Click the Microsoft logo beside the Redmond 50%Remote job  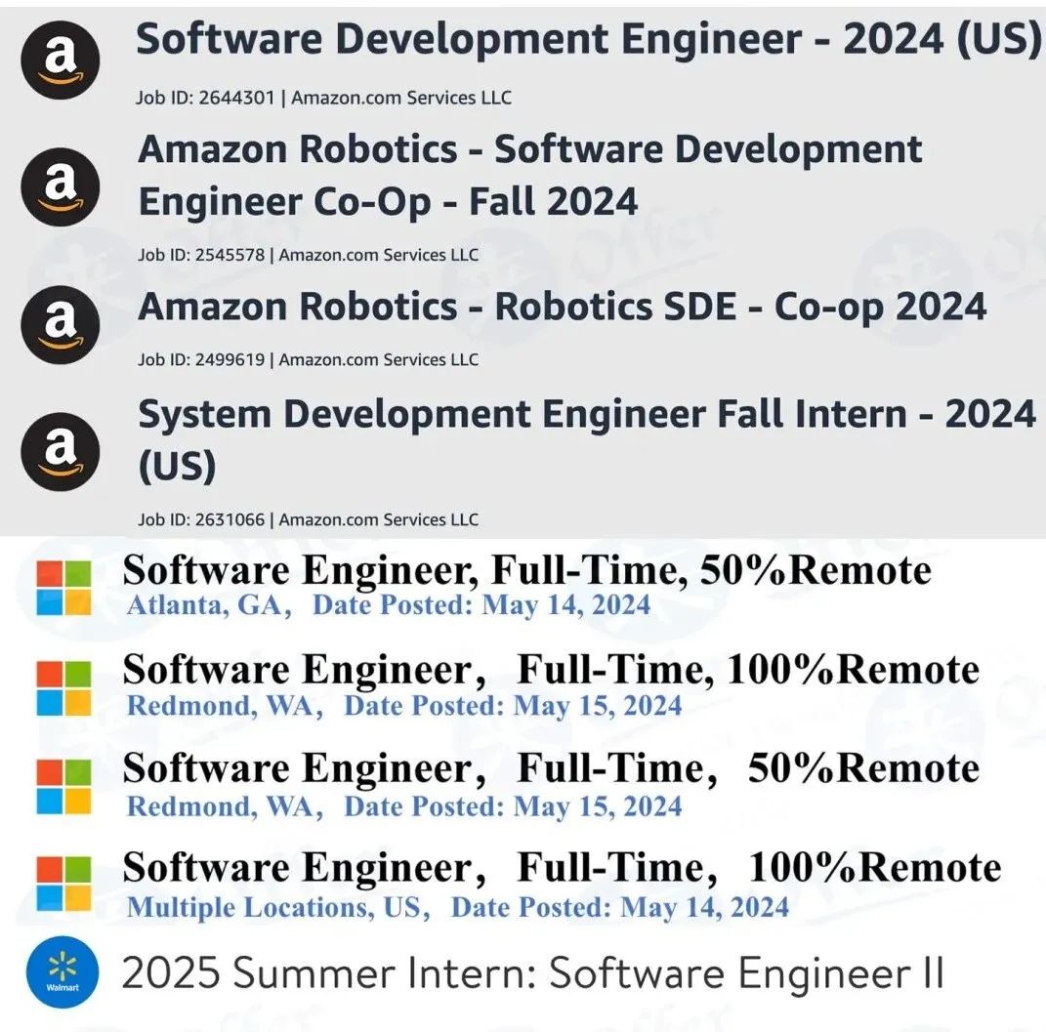[x=64, y=787]
